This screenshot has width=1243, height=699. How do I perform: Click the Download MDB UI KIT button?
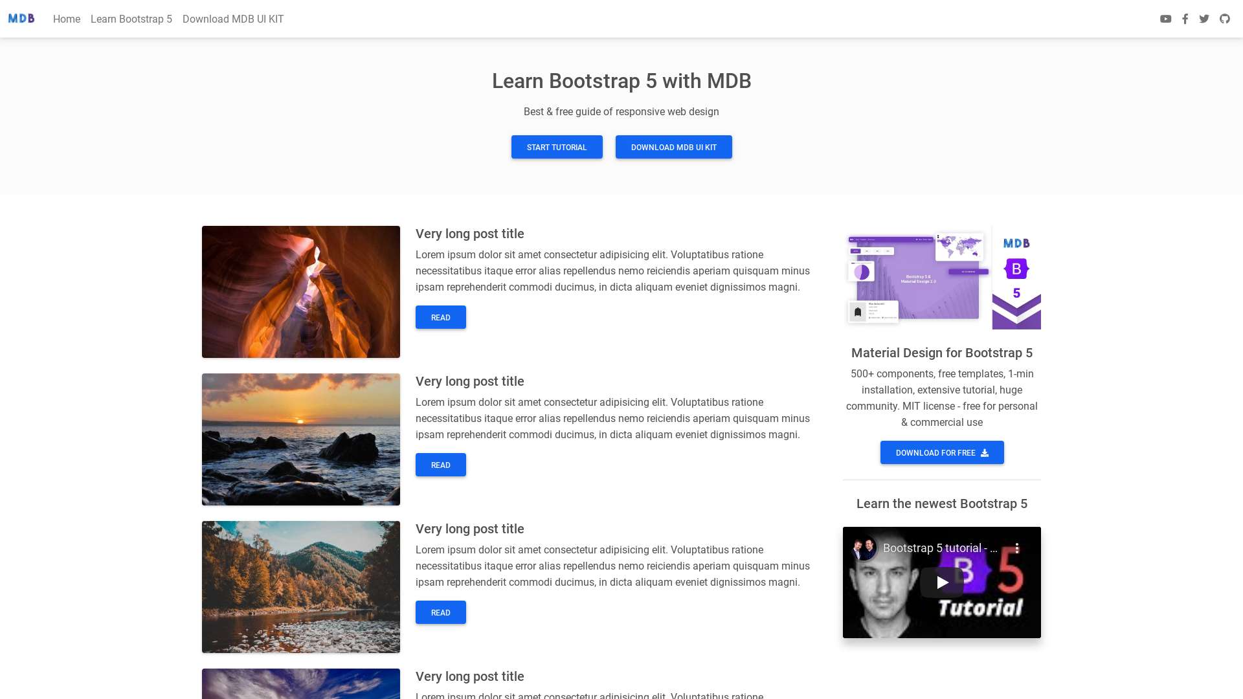click(674, 147)
